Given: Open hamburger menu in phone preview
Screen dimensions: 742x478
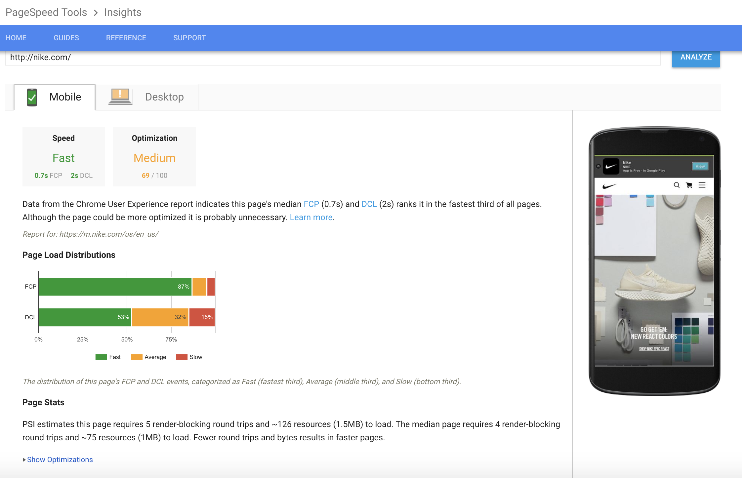Looking at the screenshot, I should [x=702, y=185].
